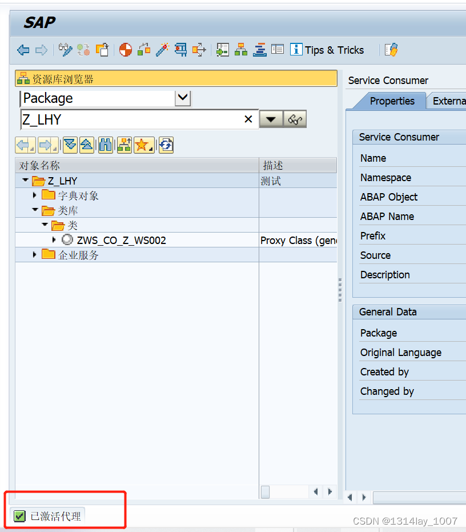Viewport: 466px width, 532px height.
Task: Select the ZWS_CO_Z_WS002 class entry
Action: tap(122, 240)
